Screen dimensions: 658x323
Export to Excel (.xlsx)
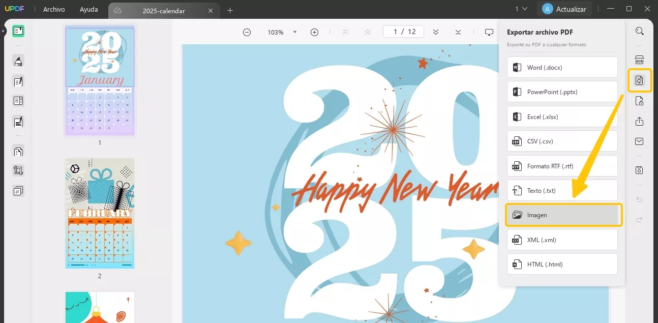click(562, 116)
